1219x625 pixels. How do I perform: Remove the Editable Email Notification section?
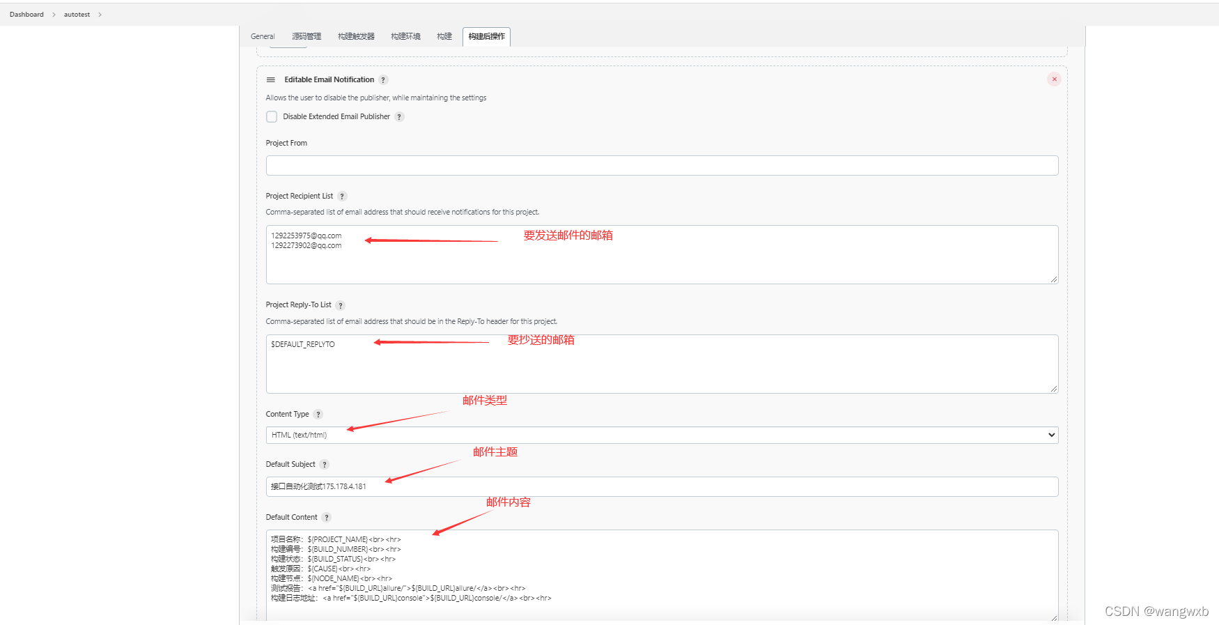click(x=1054, y=79)
